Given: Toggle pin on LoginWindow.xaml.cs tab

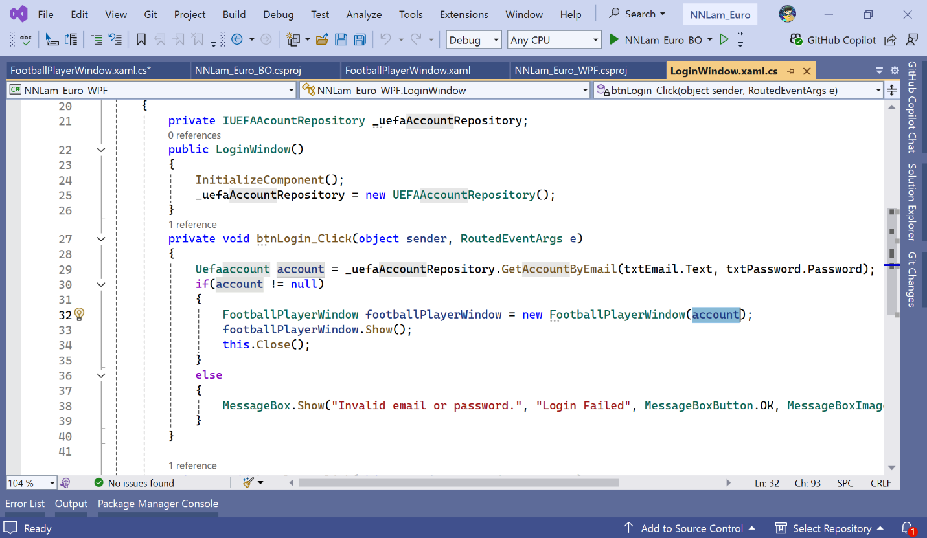Looking at the screenshot, I should click(x=791, y=71).
